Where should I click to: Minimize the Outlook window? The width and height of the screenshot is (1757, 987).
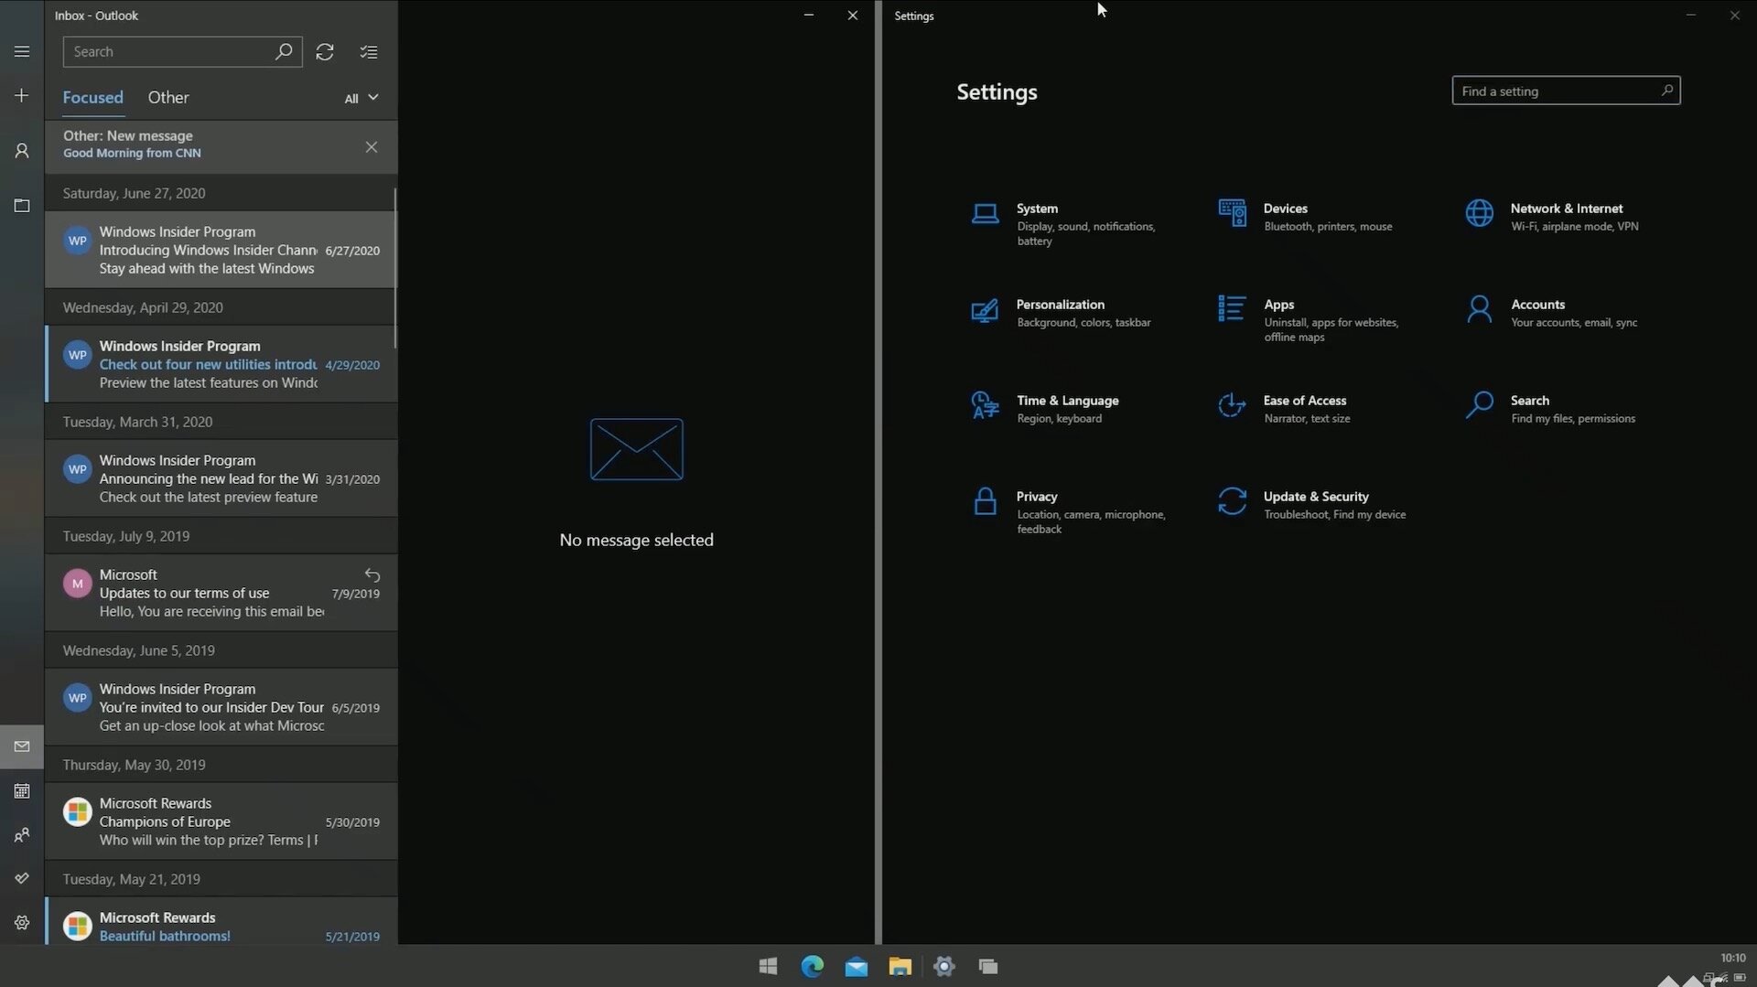[809, 16]
